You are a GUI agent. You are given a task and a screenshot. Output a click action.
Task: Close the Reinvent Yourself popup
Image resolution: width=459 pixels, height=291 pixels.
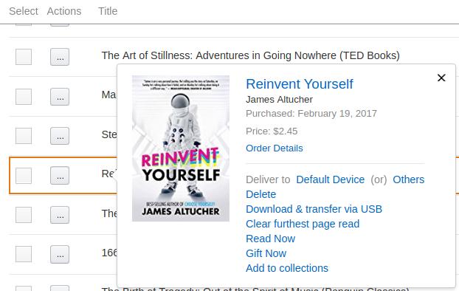(441, 78)
